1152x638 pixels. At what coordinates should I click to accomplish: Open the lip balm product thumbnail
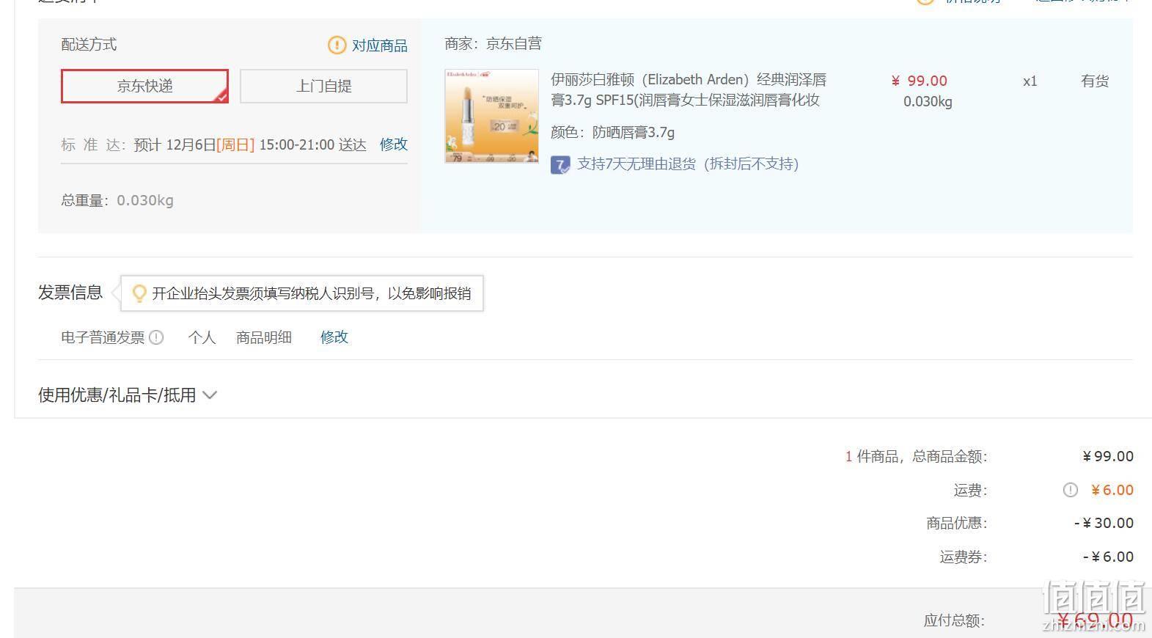[491, 116]
